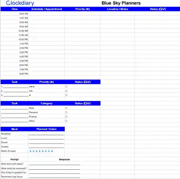The width and height of the screenshot is (180, 179).
Task: Tick the Errands category checkbox
Action: point(66,116)
